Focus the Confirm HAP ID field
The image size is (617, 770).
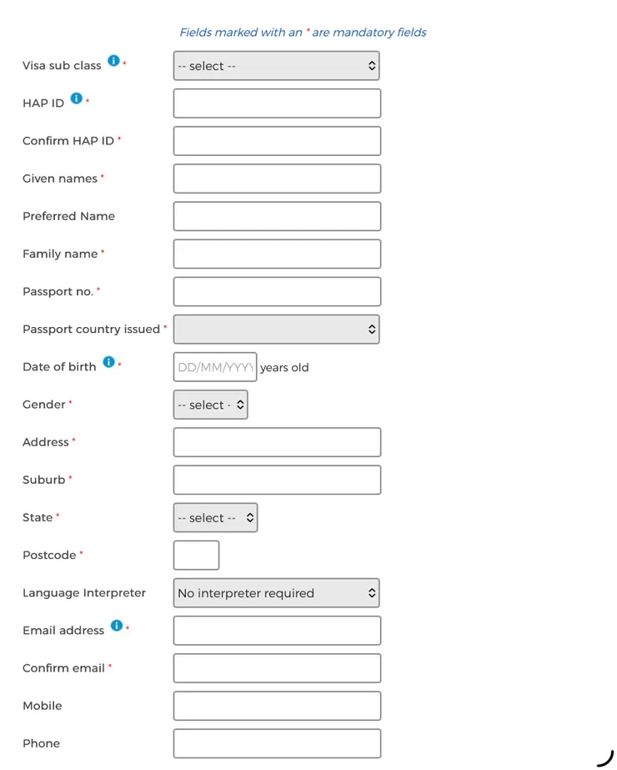(x=277, y=141)
